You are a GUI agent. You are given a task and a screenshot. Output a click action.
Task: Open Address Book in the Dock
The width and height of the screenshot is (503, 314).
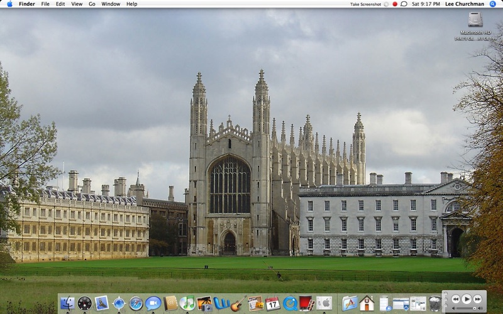170,303
